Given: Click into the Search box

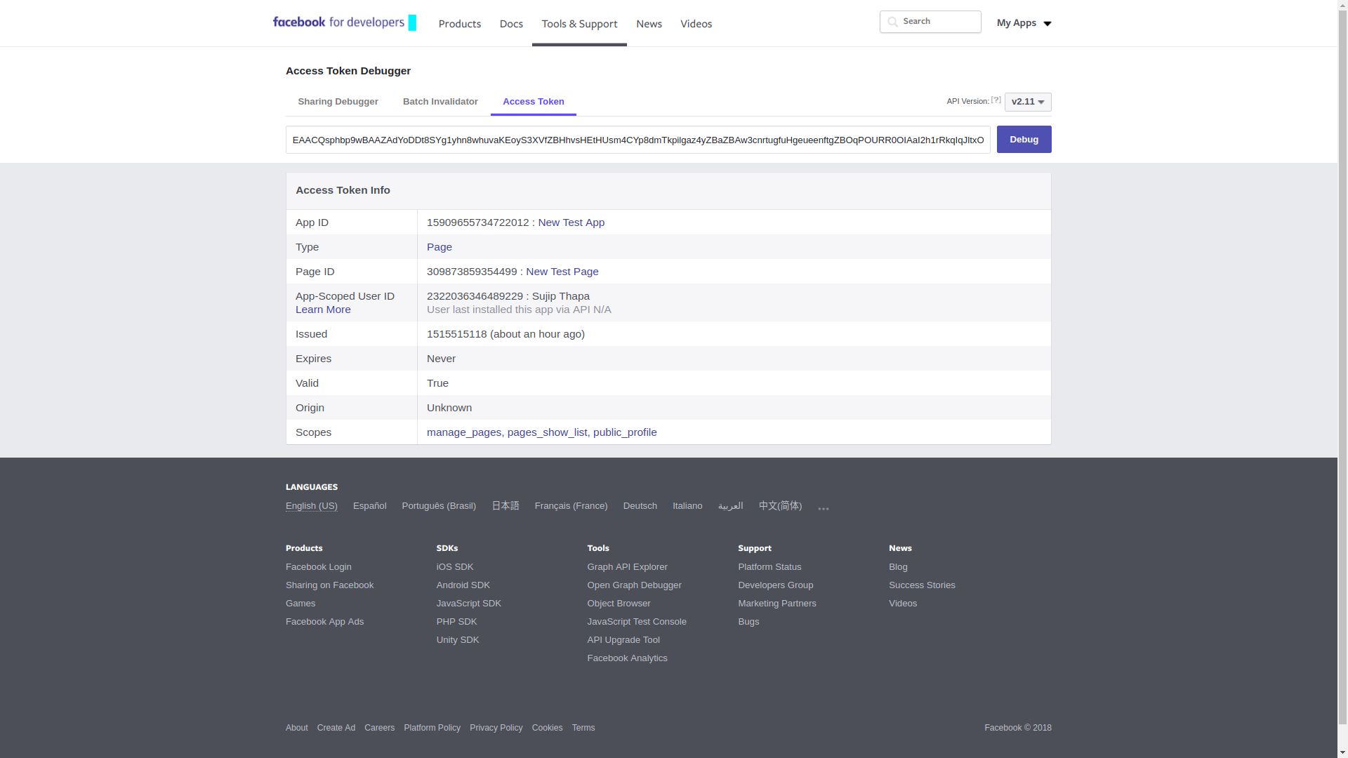Looking at the screenshot, I should [930, 22].
